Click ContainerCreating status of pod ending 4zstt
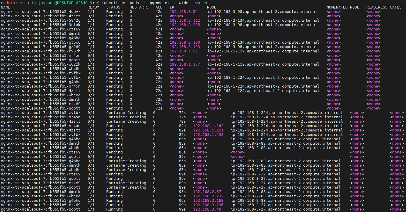 [126, 122]
